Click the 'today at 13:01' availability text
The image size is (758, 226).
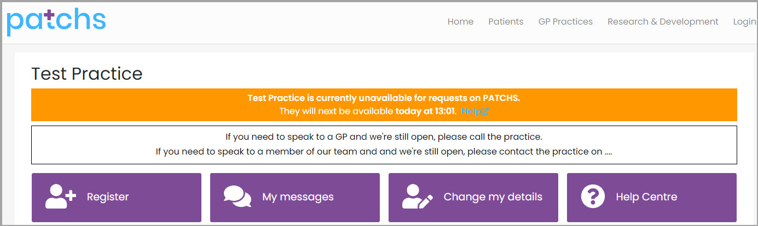[x=425, y=111]
